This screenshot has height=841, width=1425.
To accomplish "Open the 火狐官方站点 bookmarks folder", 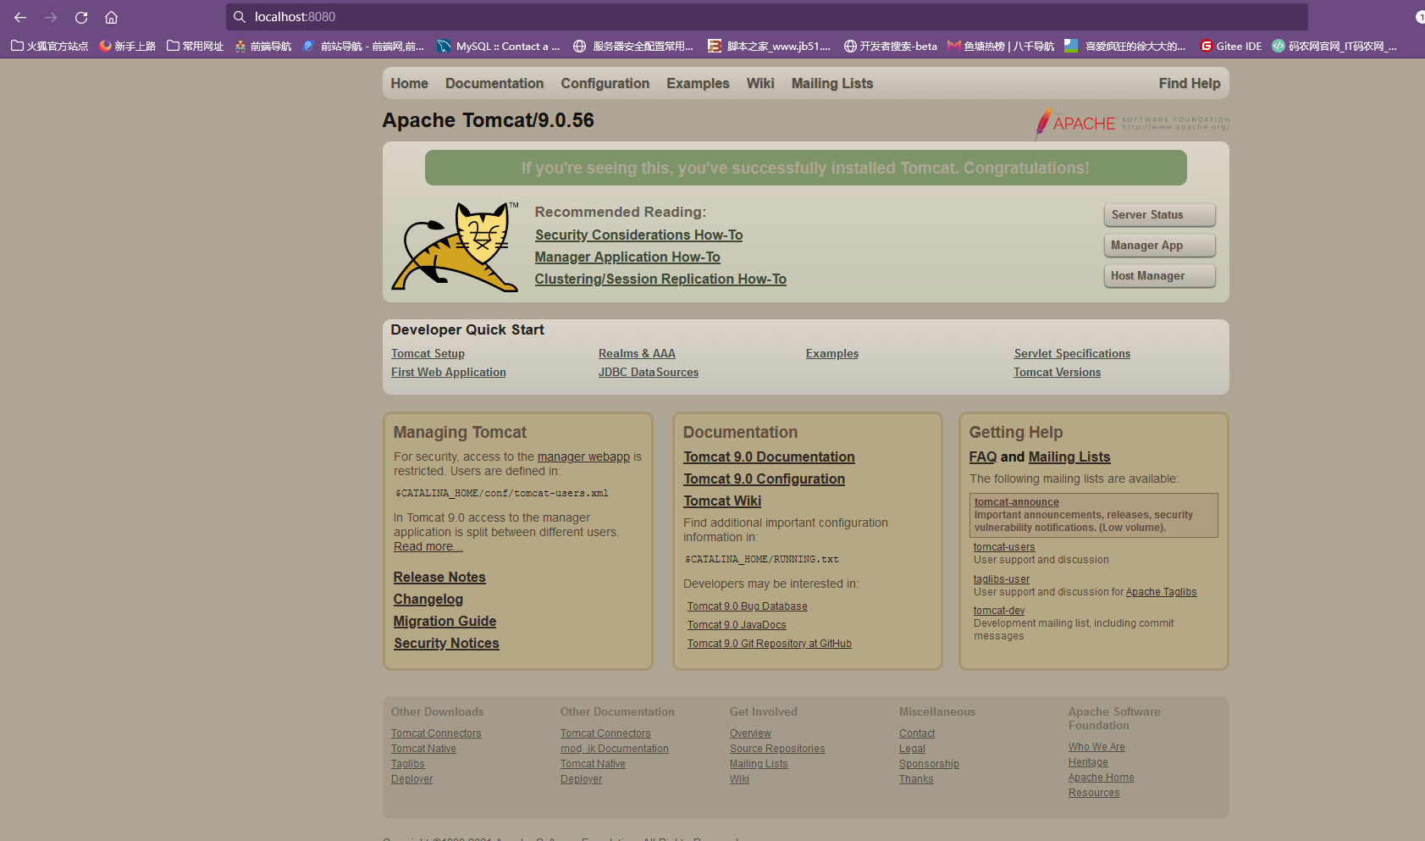I will point(48,46).
